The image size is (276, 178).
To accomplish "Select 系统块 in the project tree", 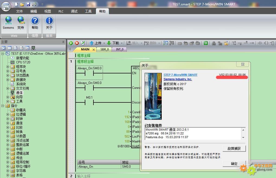I will click(21, 84).
